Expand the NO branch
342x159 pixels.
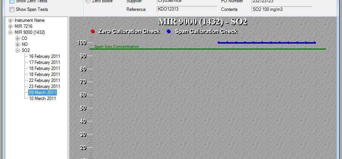click(x=17, y=44)
